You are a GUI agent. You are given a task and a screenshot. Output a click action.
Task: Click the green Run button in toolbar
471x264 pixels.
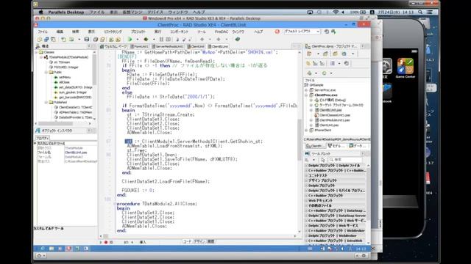(x=130, y=39)
